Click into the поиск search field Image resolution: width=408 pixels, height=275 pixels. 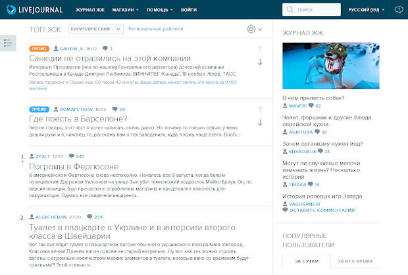click(311, 10)
